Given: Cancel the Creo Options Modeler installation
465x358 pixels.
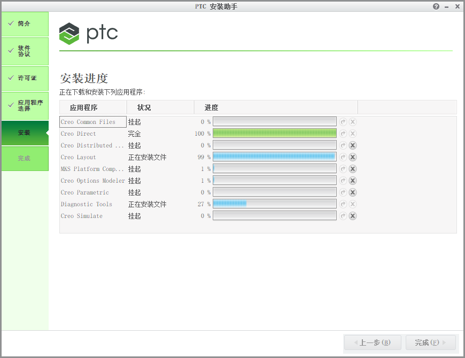Looking at the screenshot, I should tap(353, 181).
